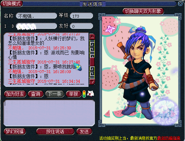This screenshot has height=141, width=185.
Task: Click the 加为好友 add friend button
Action: pos(15,94)
